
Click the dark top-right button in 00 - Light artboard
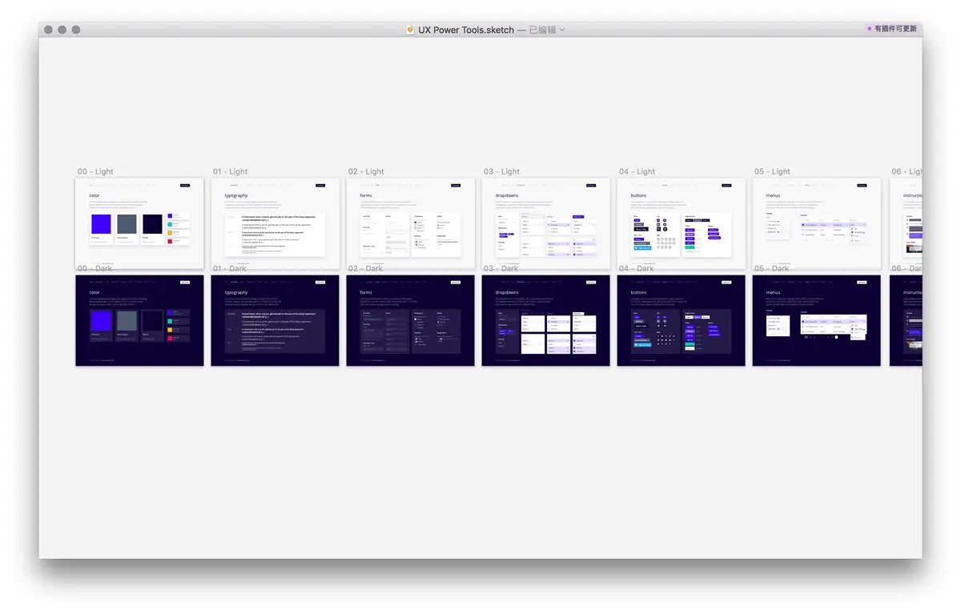coord(186,185)
